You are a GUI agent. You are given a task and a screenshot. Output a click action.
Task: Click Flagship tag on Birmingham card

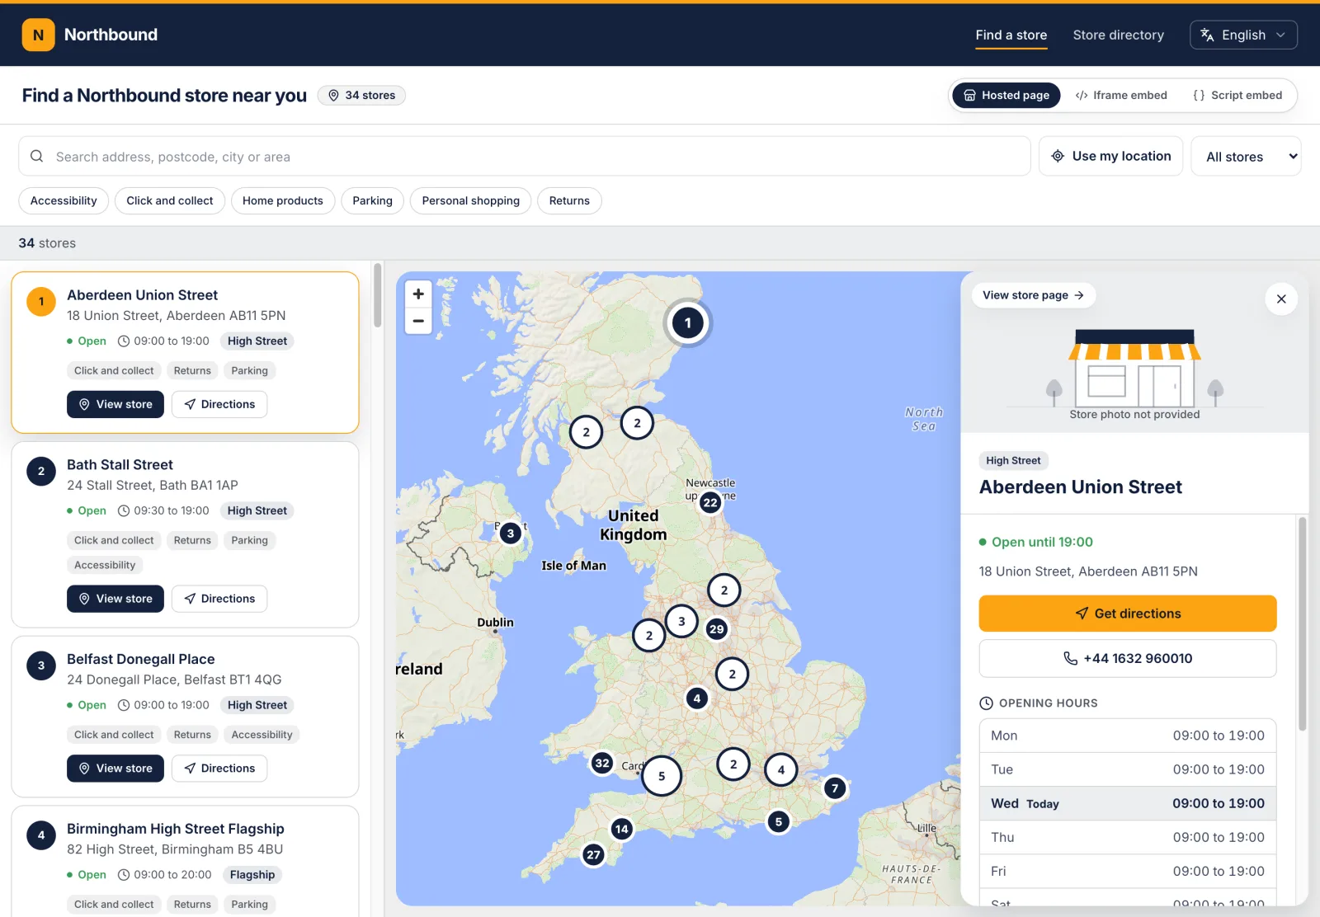pyautogui.click(x=252, y=875)
